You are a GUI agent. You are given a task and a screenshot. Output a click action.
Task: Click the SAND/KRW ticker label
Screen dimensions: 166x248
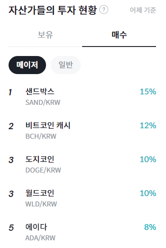[x=43, y=103]
